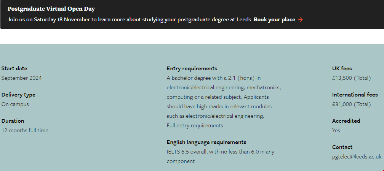Click the Start date label

coord(14,68)
